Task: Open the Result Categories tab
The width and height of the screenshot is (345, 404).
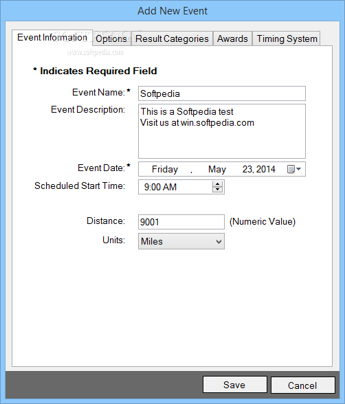Action: point(172,38)
